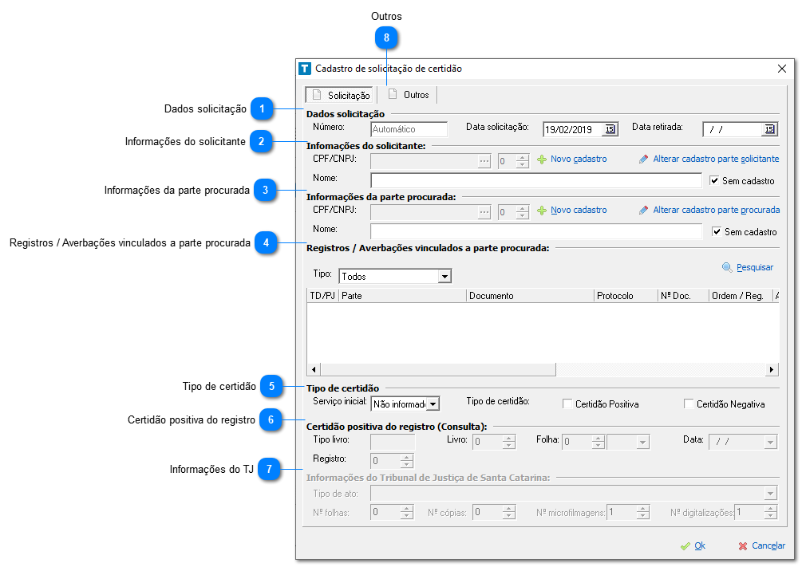The image size is (802, 567).
Task: Enable the Certidão Positiva checkbox
Action: [568, 404]
